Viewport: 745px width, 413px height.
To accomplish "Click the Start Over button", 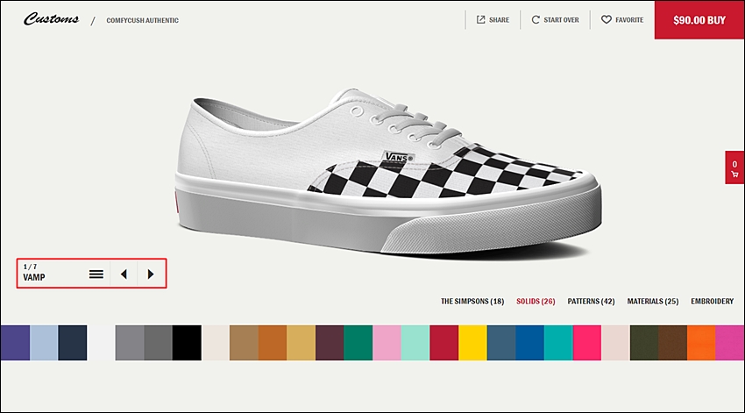I will [x=555, y=20].
